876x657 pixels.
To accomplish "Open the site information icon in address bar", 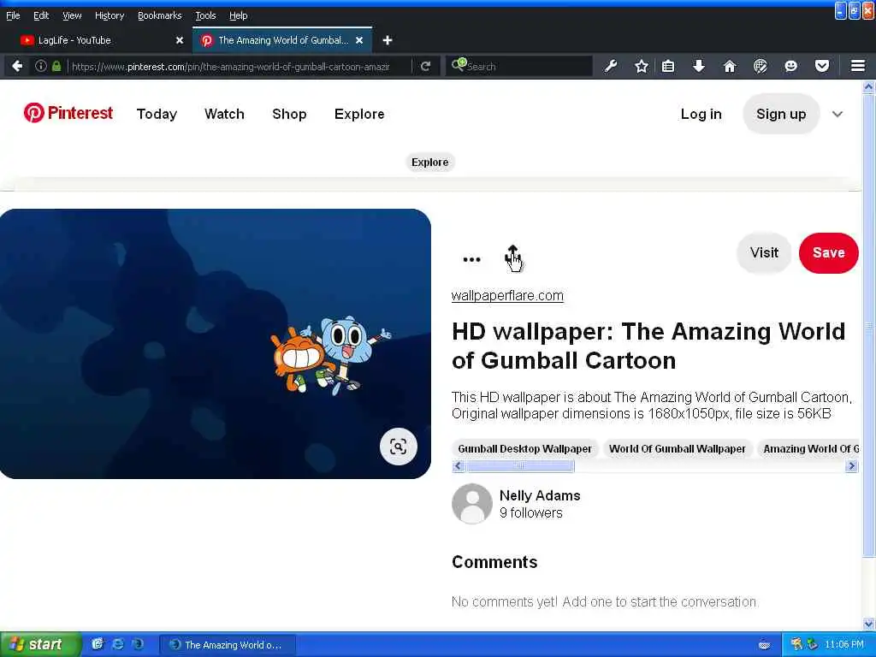I will tap(41, 66).
